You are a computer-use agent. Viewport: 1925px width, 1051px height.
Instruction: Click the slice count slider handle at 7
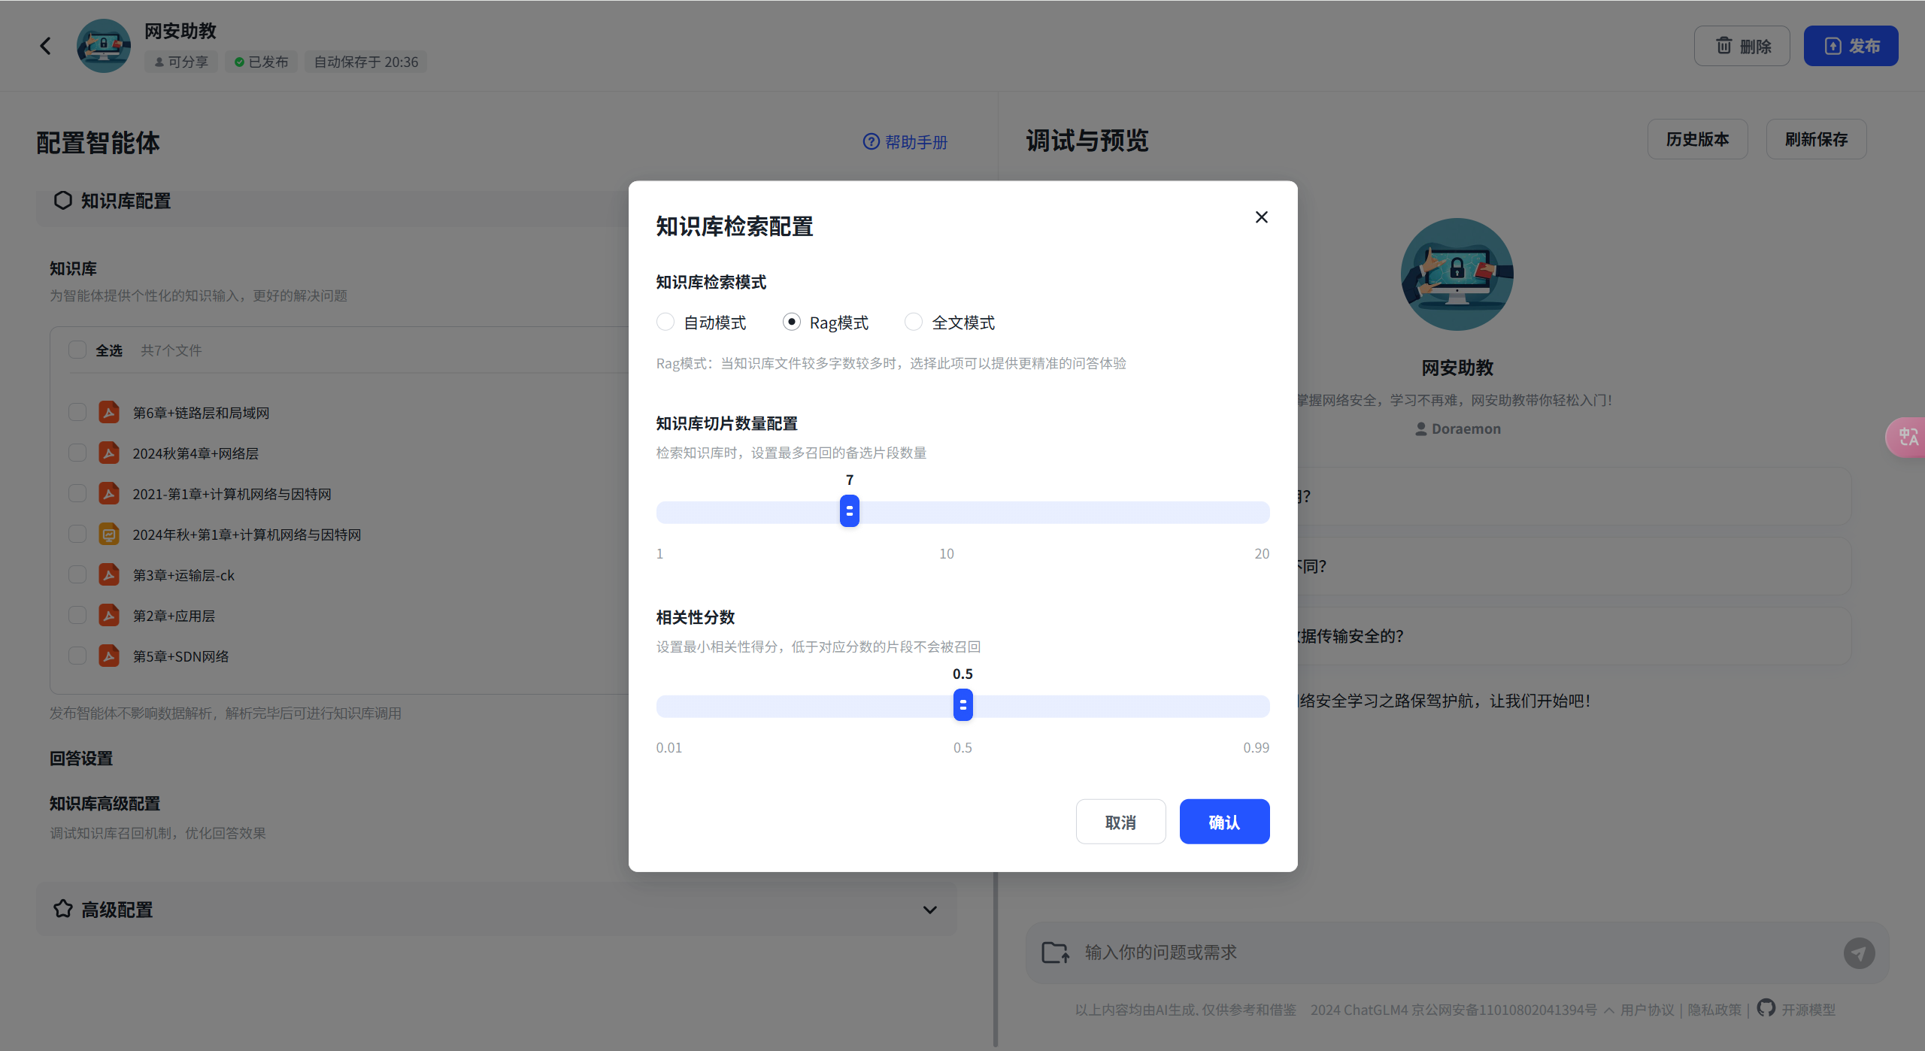click(850, 511)
